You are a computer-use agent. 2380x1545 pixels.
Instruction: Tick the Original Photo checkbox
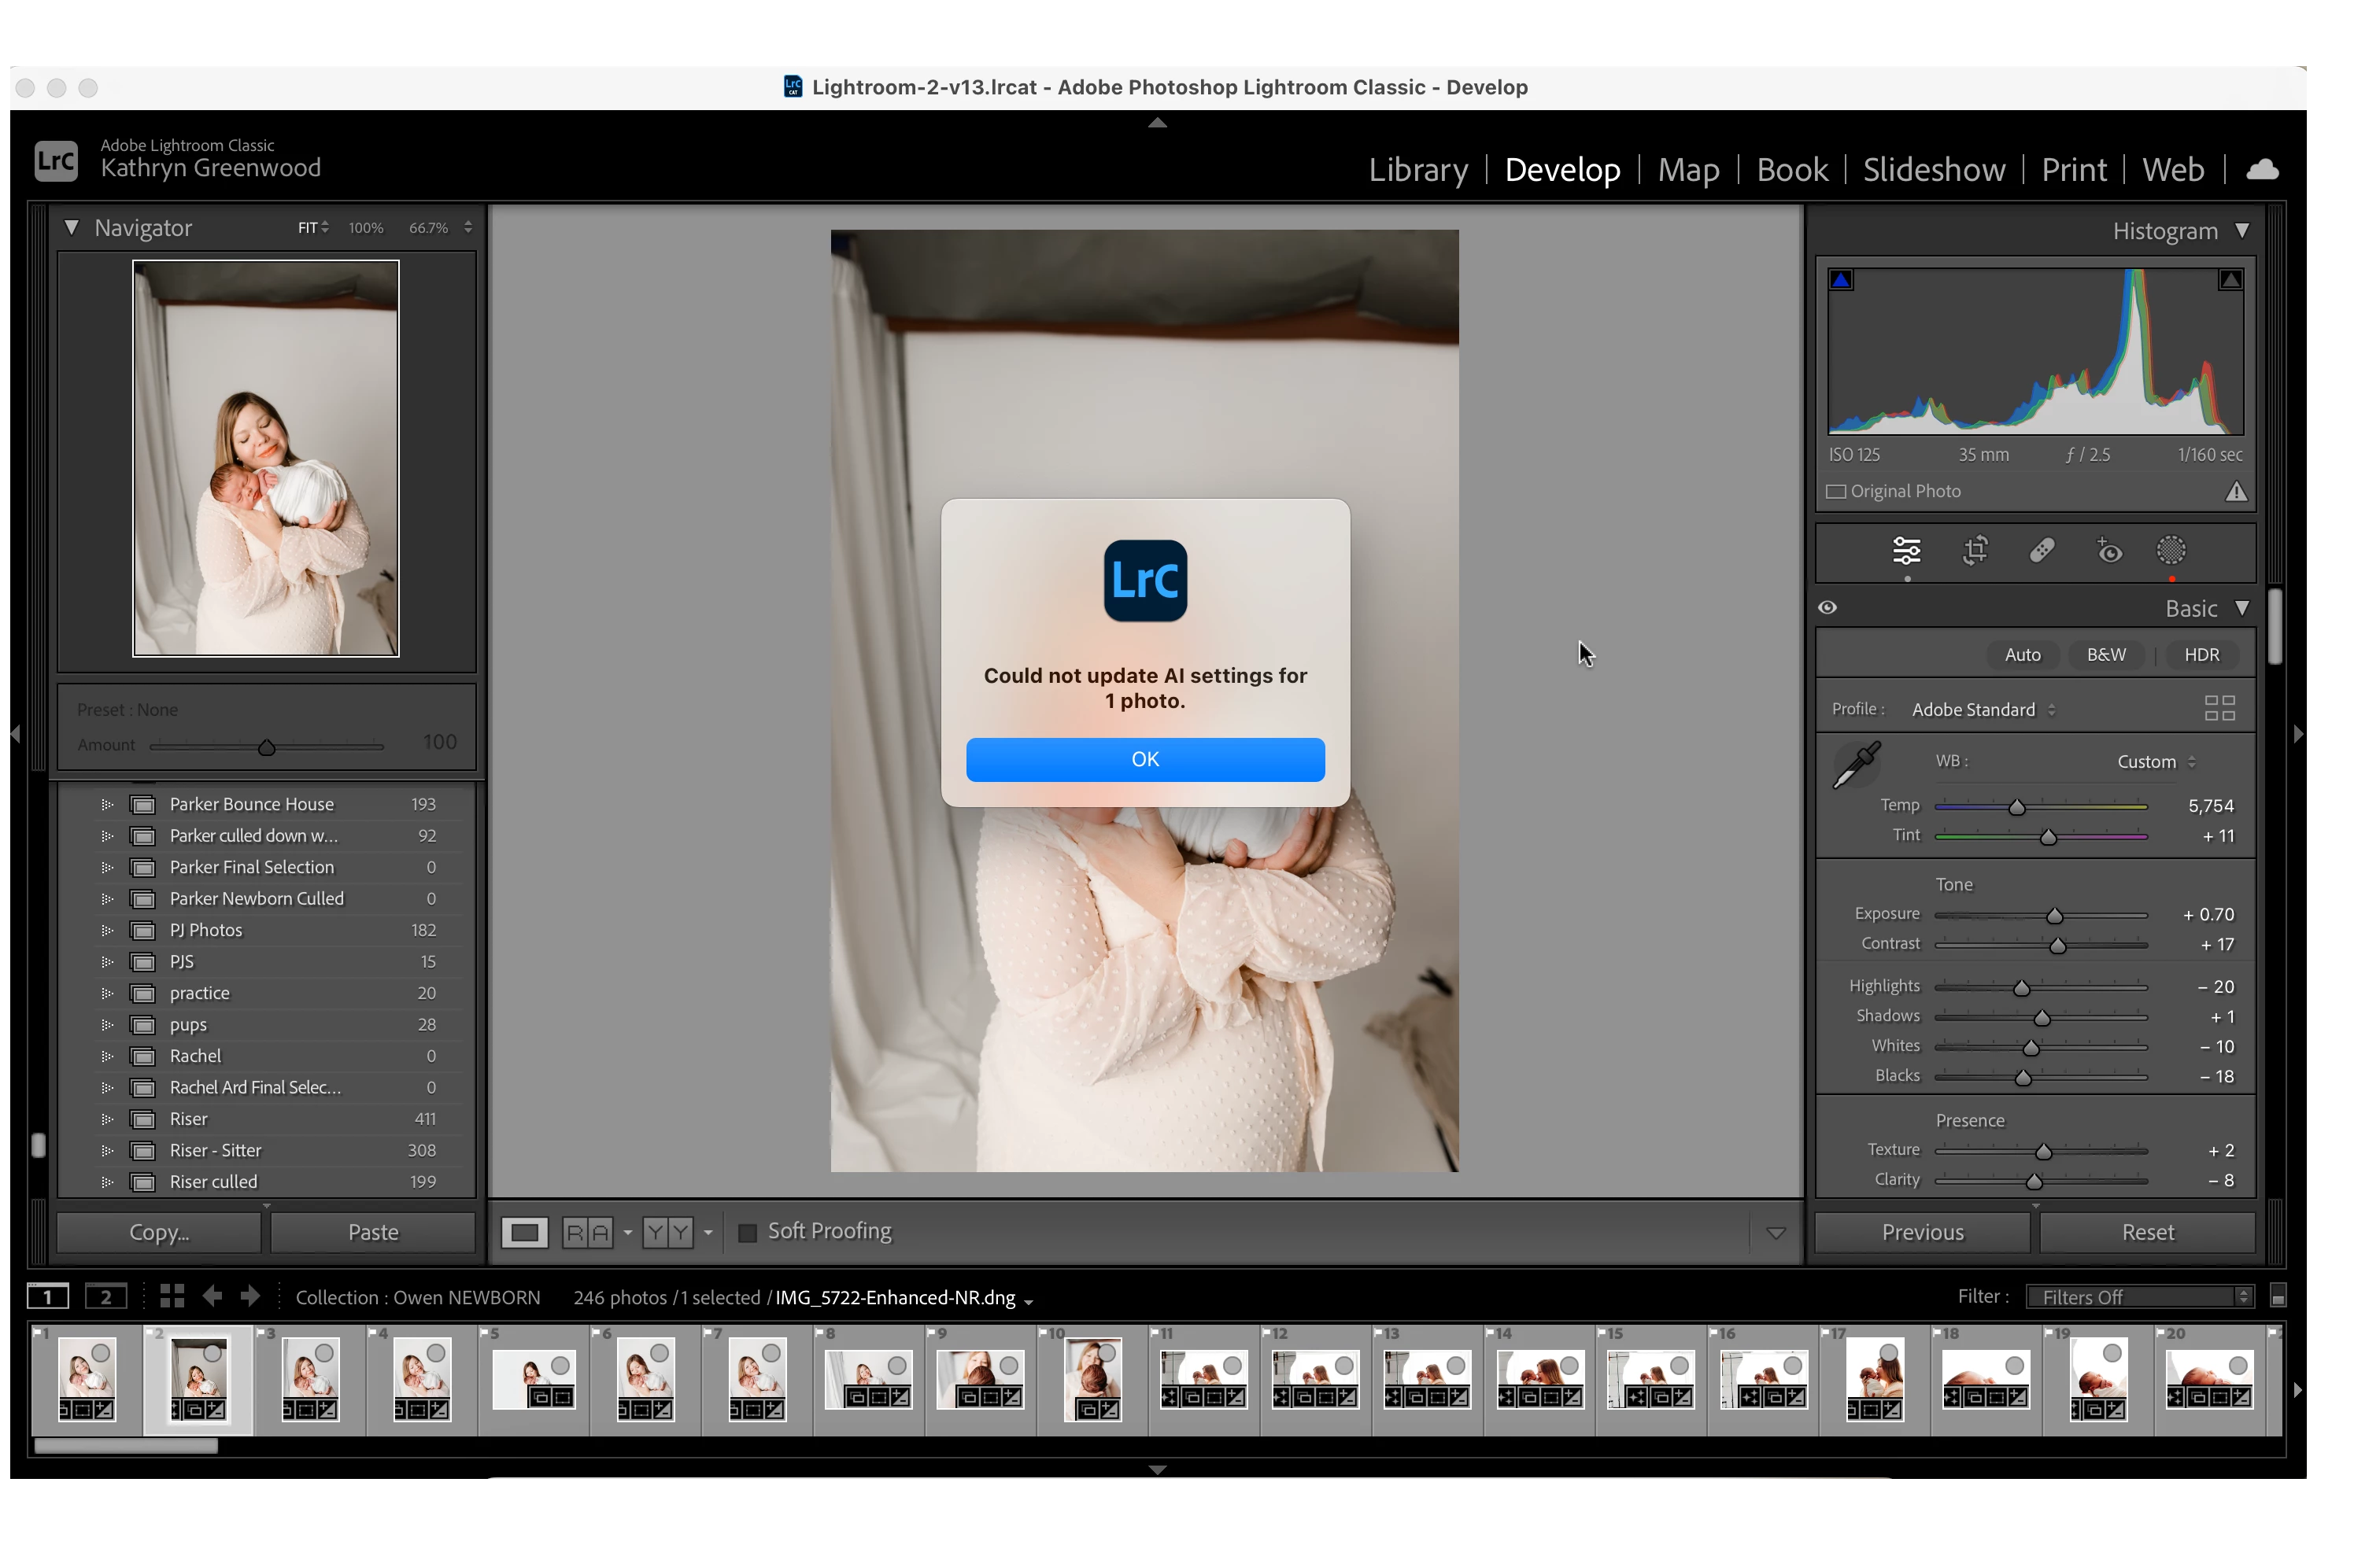click(x=1836, y=492)
